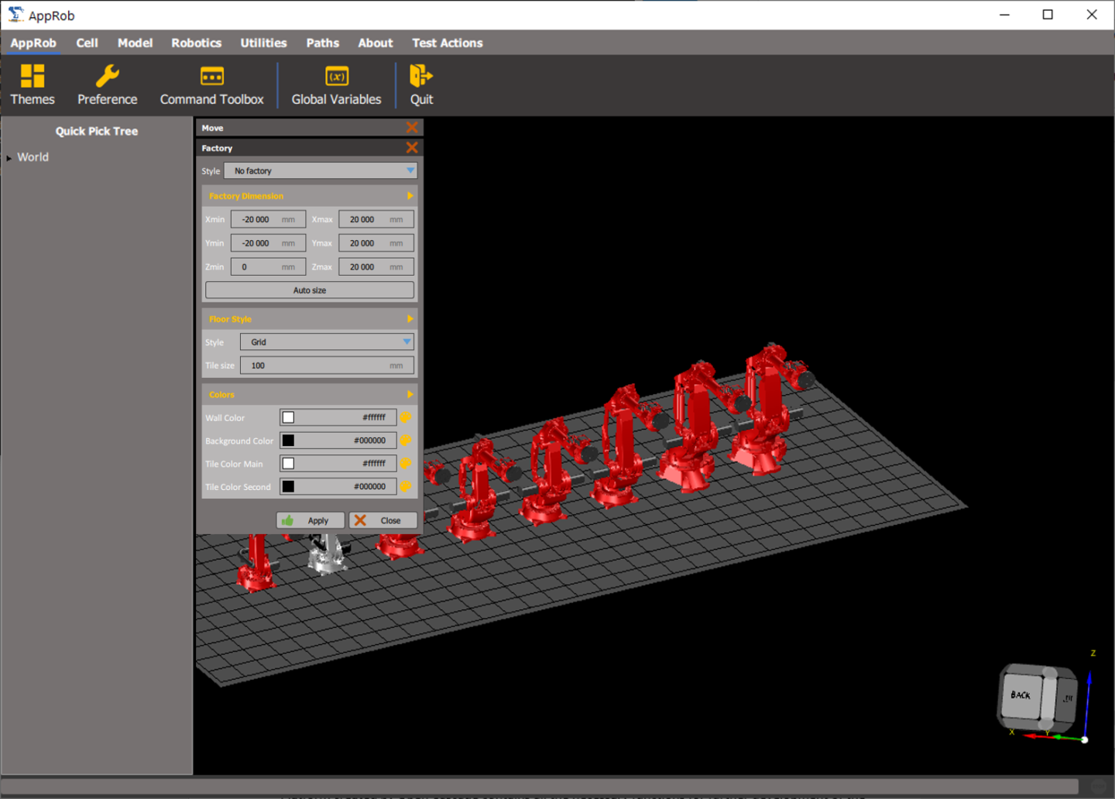This screenshot has height=799, width=1115.
Task: Collapse the Factory Dimension section
Action: point(410,196)
